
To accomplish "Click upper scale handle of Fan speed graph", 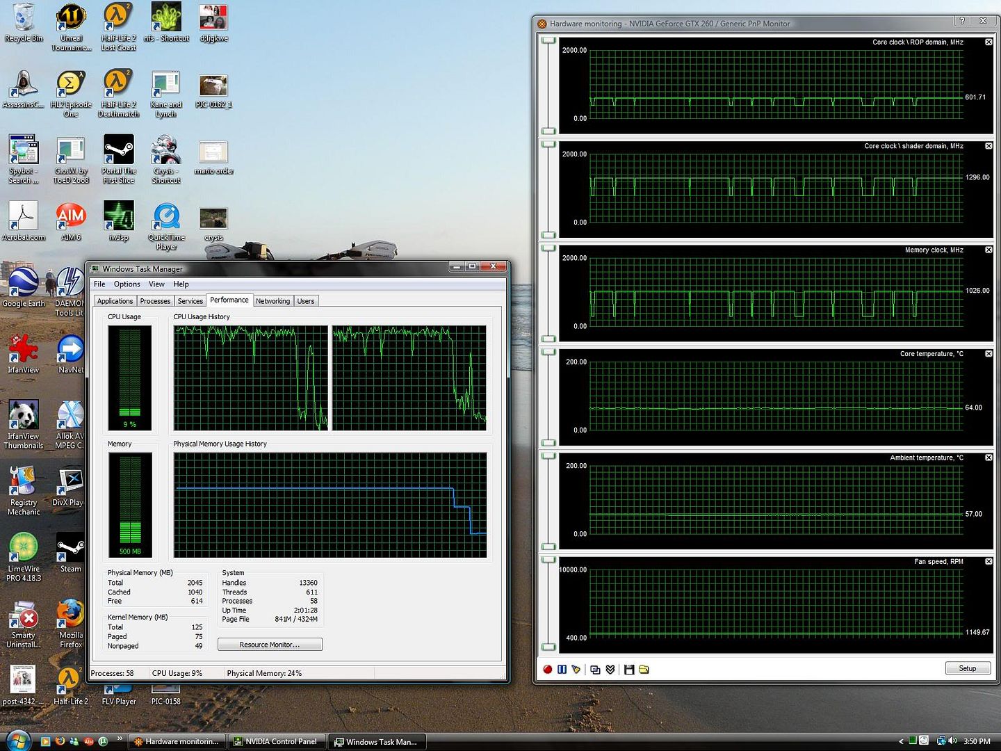I will click(548, 560).
